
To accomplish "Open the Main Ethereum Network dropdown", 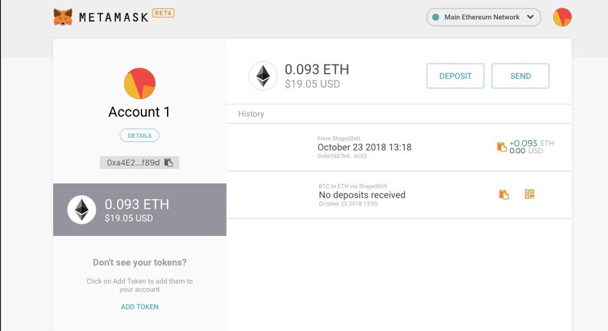I will click(x=484, y=17).
